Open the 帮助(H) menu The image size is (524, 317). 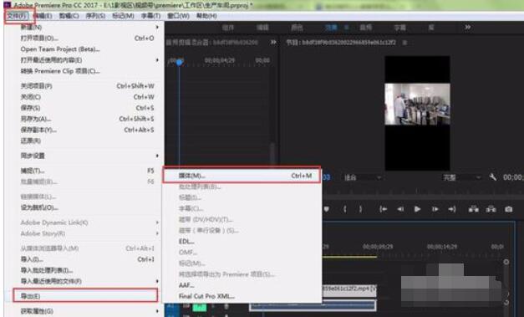206,16
